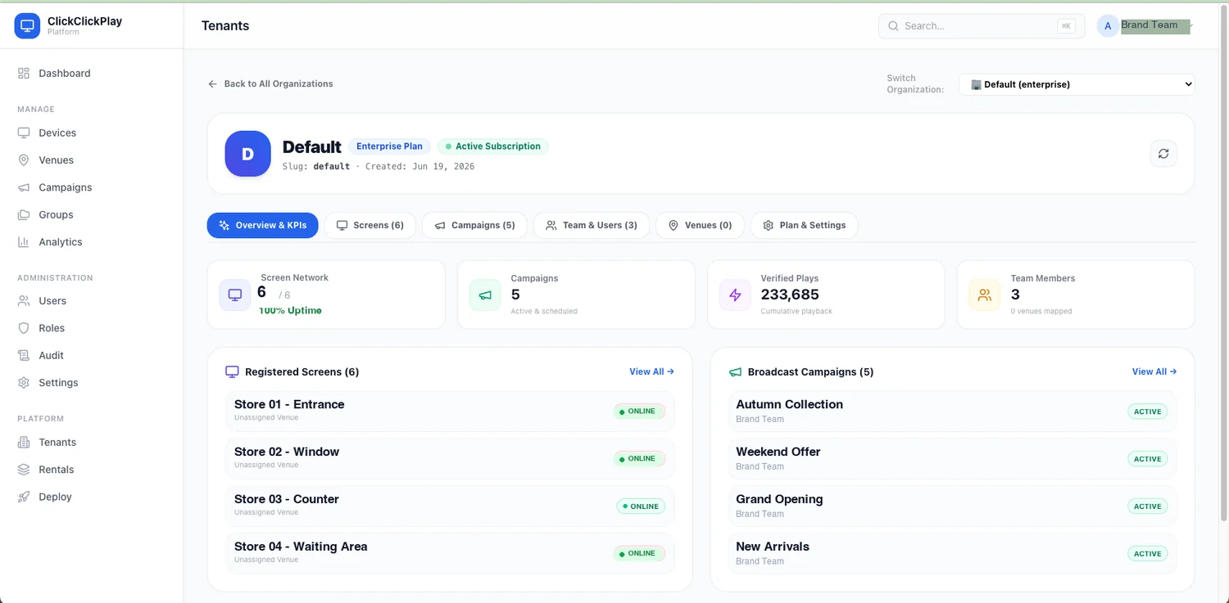Open the Switch Organization dropdown

coord(1077,84)
